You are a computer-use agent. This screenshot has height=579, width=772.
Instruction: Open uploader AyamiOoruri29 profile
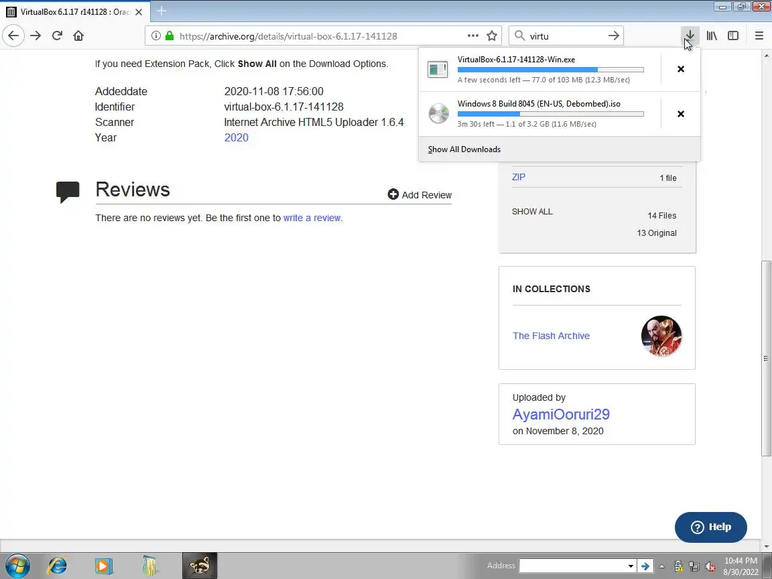tap(561, 415)
